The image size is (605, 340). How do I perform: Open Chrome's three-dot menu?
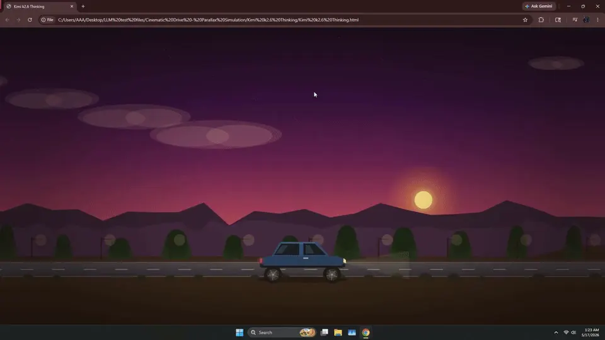597,20
